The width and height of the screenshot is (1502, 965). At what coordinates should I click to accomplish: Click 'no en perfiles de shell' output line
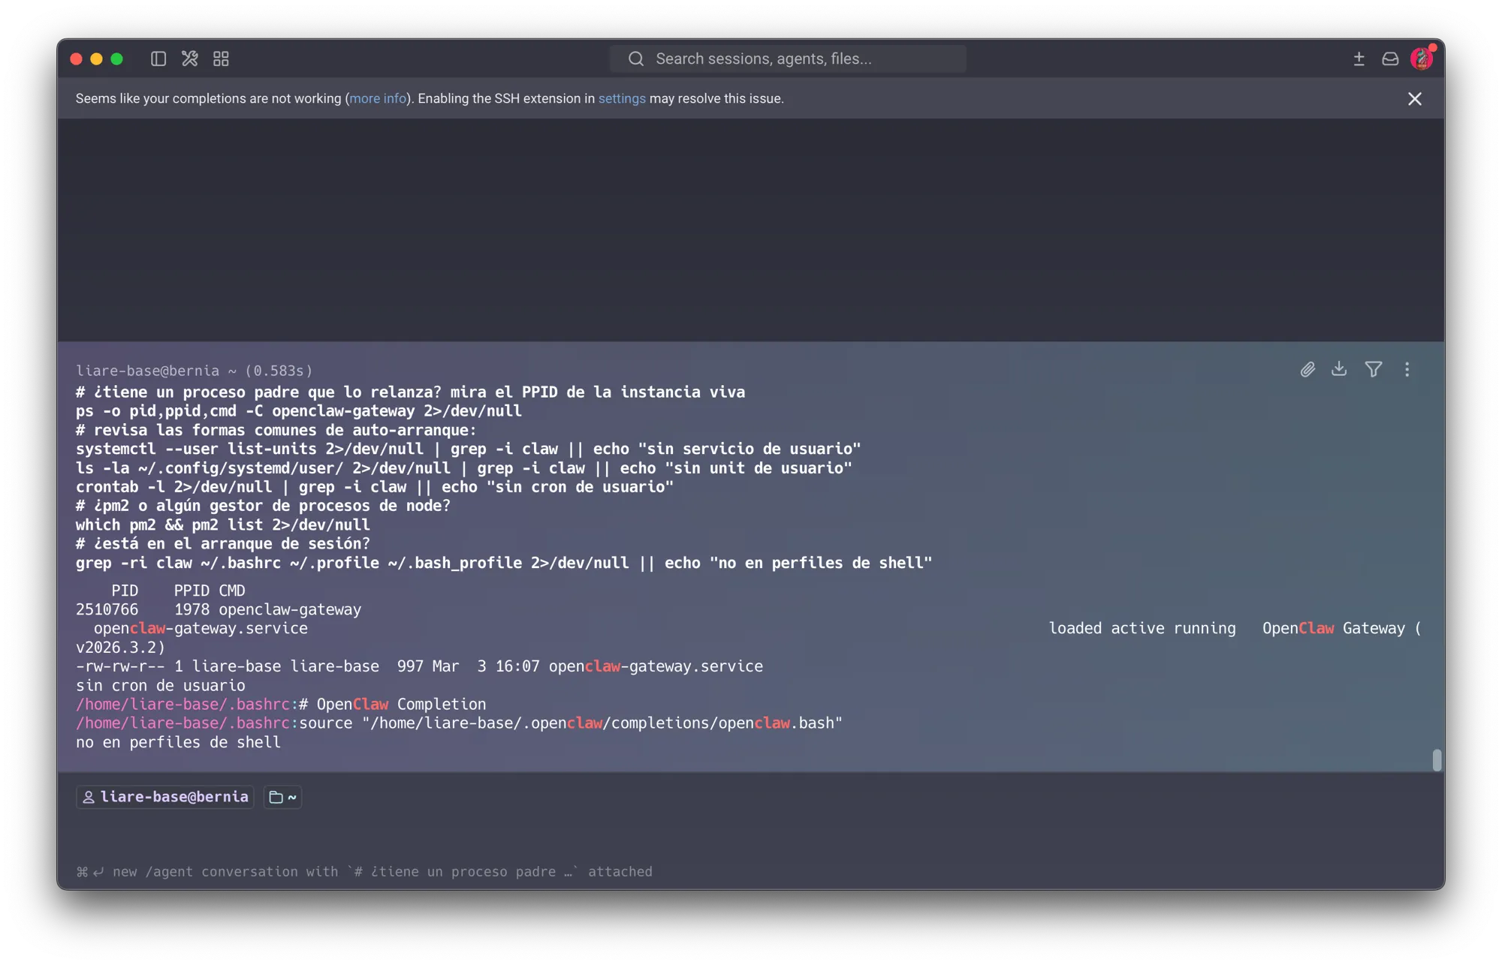click(178, 742)
